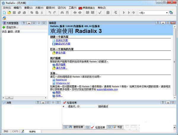Open the 方案(V) menu
Screen dimensions: 178x135
tap(39, 8)
